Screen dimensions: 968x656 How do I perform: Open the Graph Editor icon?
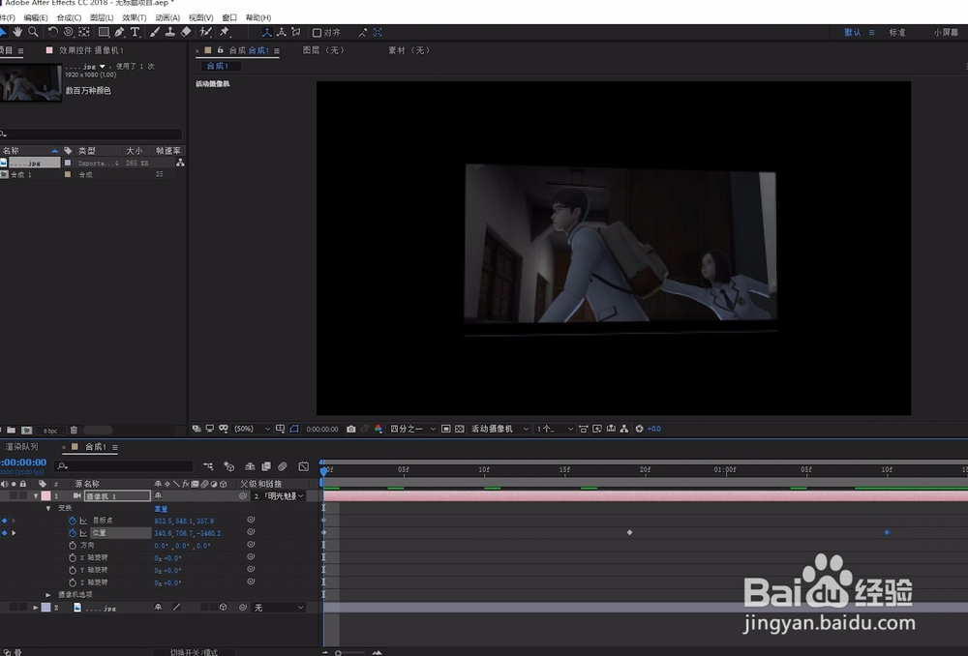tap(303, 466)
